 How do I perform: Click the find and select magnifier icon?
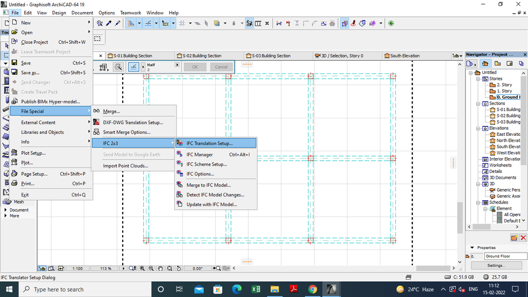100,23
